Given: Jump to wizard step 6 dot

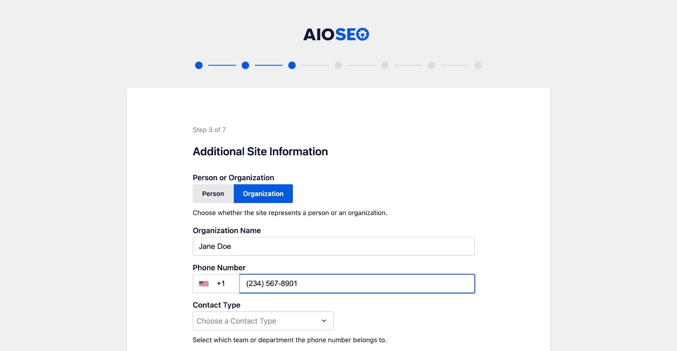Looking at the screenshot, I should 432,66.
